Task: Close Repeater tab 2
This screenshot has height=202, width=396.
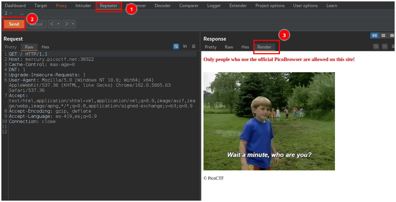Action: [x=11, y=13]
